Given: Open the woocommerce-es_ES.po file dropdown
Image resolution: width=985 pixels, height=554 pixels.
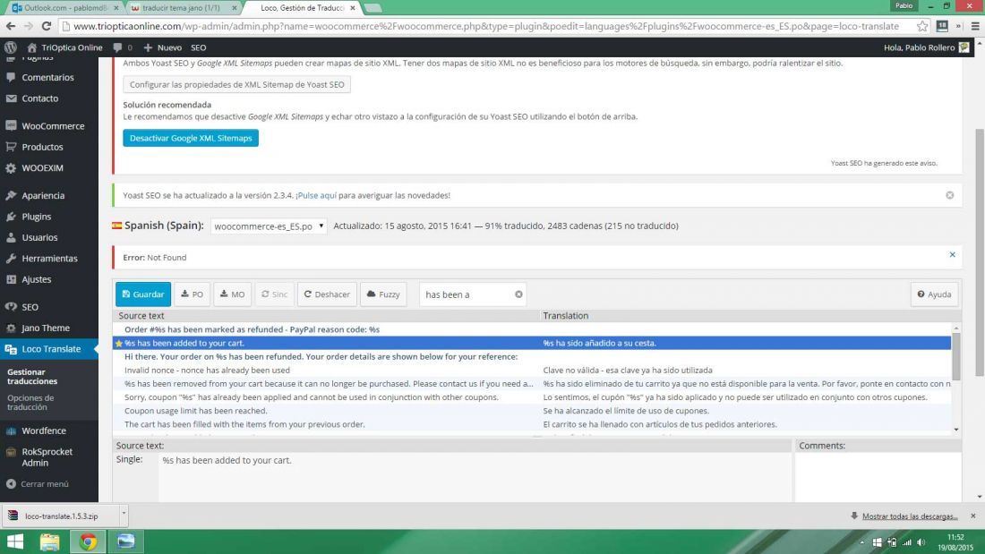Looking at the screenshot, I should click(x=269, y=226).
